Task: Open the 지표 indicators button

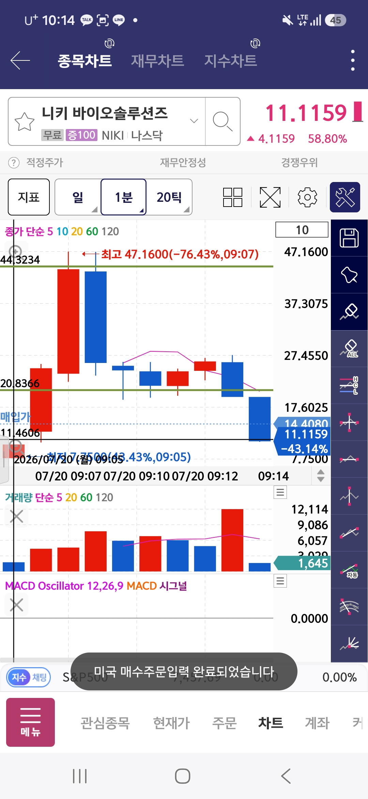Action: [29, 197]
